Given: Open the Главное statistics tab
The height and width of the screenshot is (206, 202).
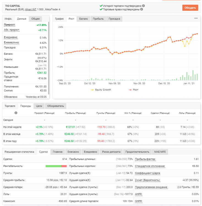Looking at the screenshot, I should click(x=58, y=152).
